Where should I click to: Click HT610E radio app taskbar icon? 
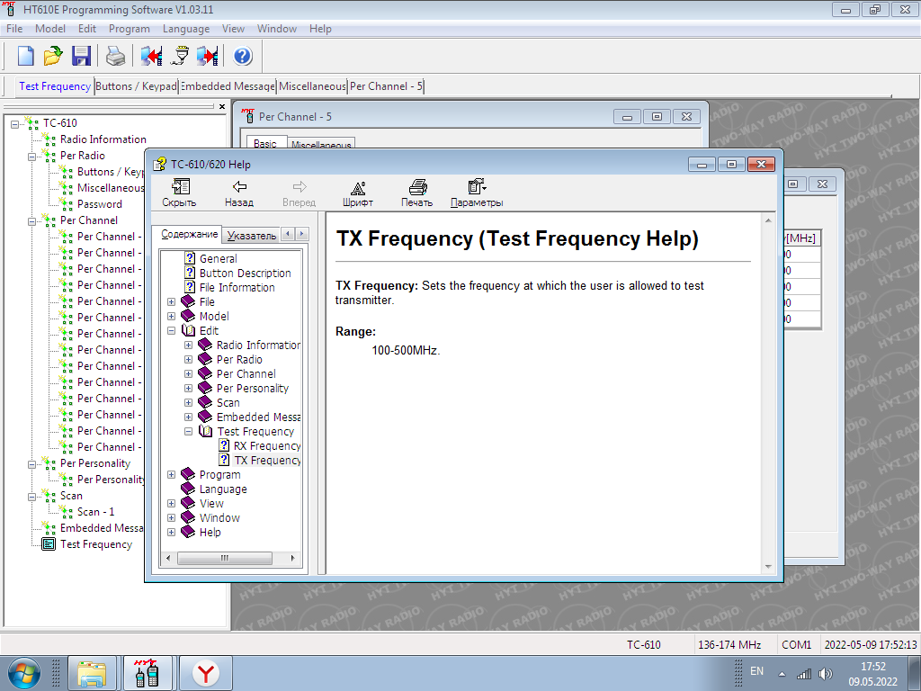point(148,673)
